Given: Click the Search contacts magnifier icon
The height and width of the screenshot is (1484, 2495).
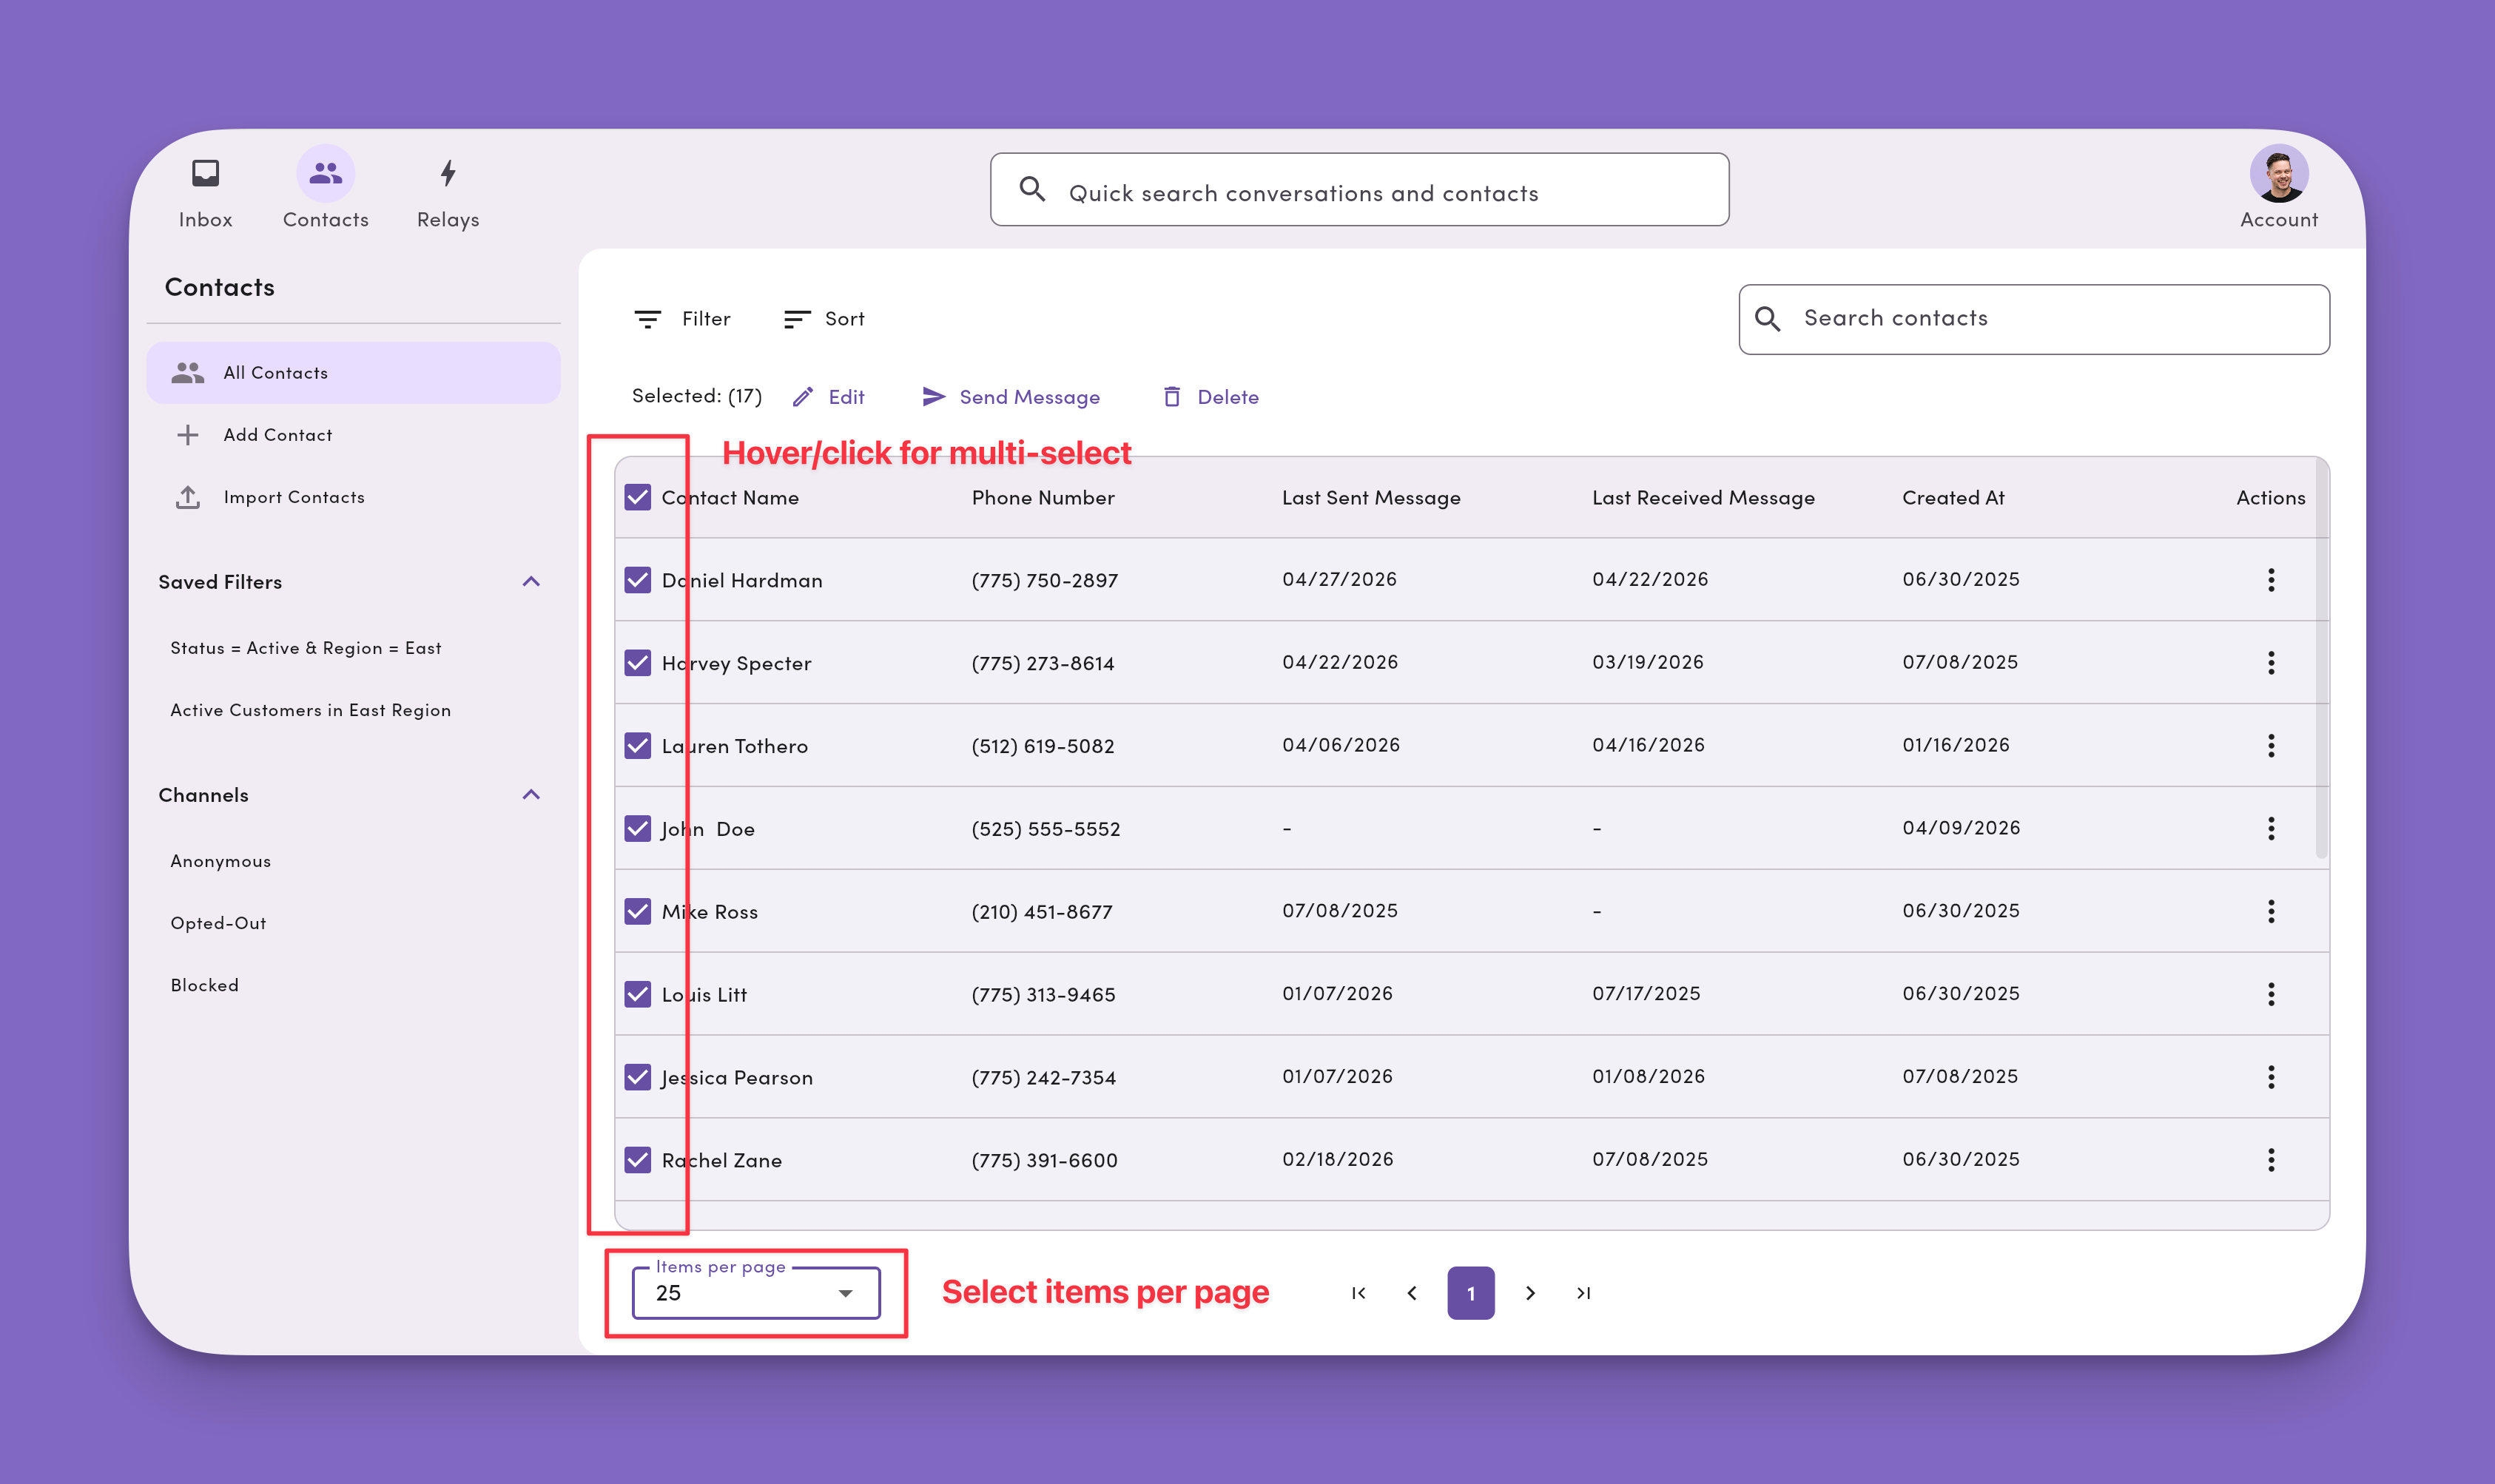Looking at the screenshot, I should click(1767, 319).
